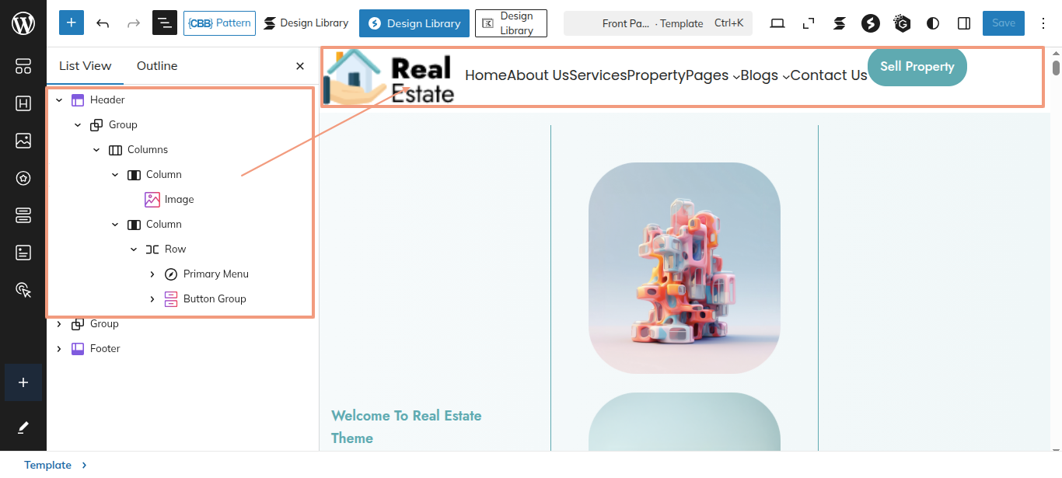Close the List View panel

click(x=300, y=66)
